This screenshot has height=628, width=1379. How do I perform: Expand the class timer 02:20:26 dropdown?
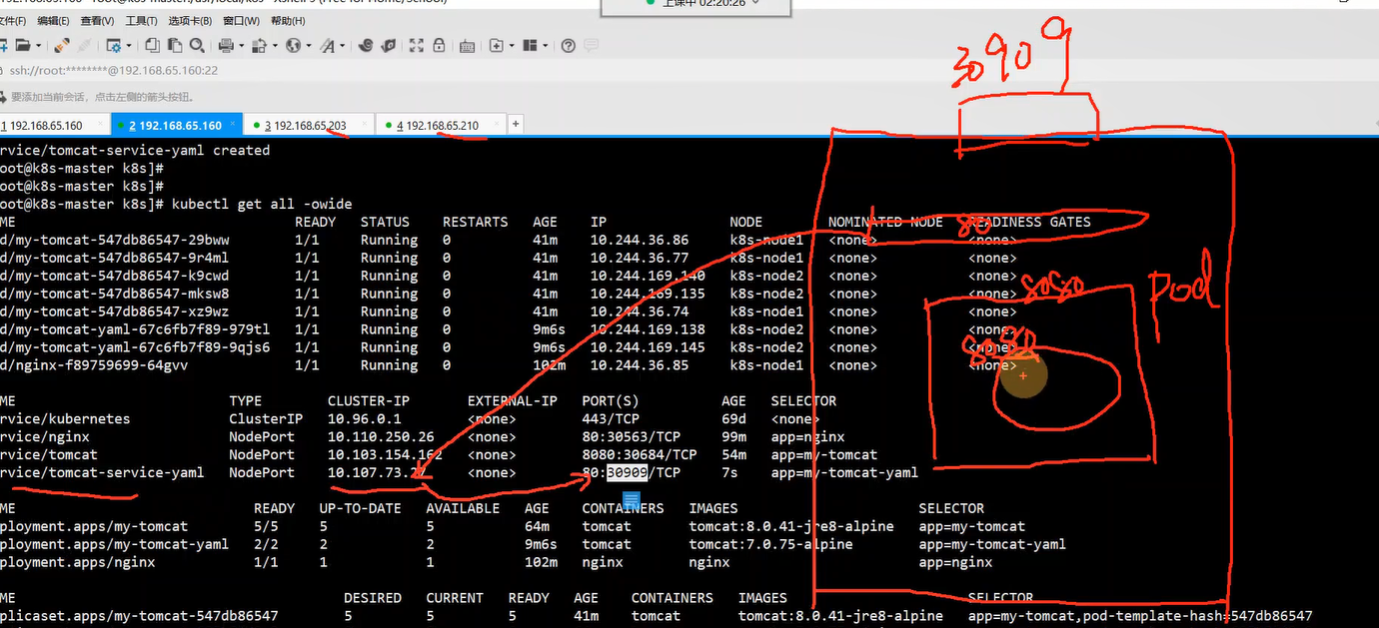tap(754, 3)
